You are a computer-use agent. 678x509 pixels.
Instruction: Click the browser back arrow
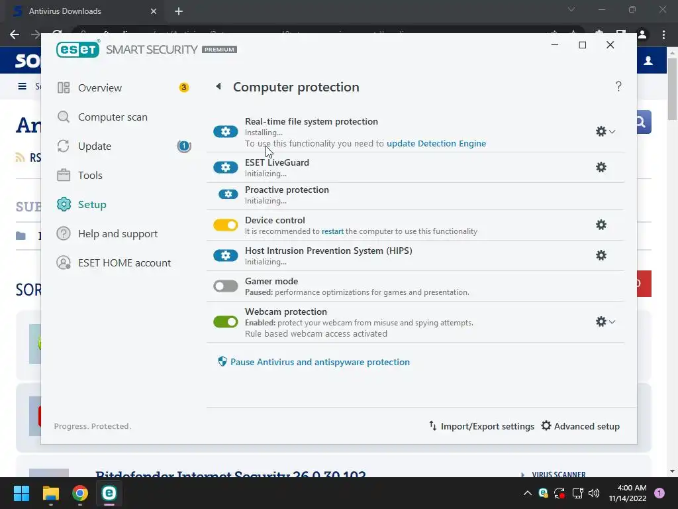15,34
